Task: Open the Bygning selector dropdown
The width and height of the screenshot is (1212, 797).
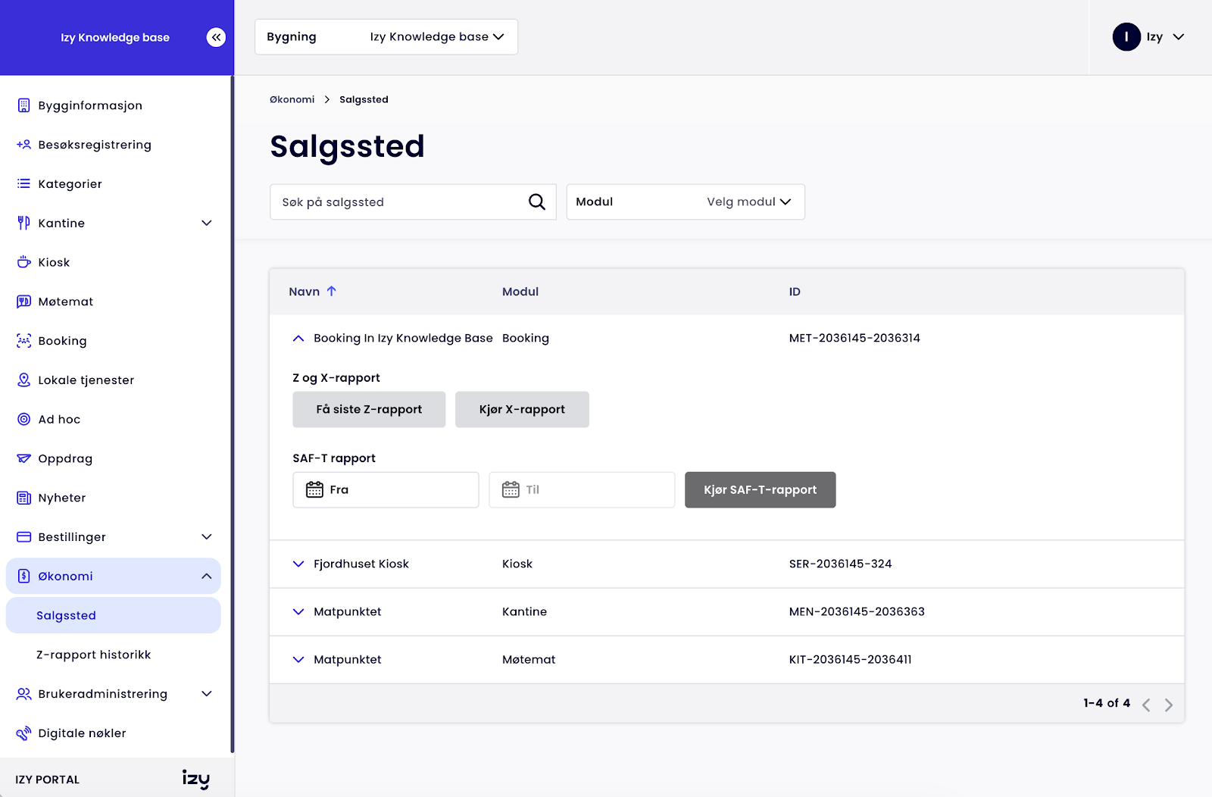Action: tap(386, 37)
